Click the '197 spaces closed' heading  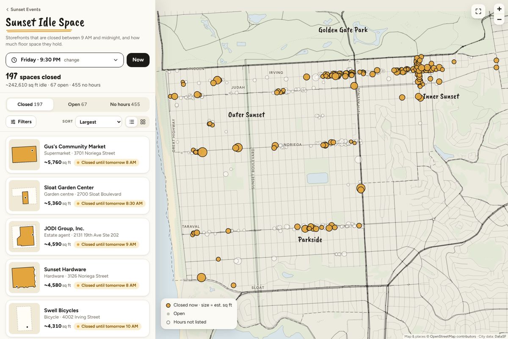pos(33,77)
